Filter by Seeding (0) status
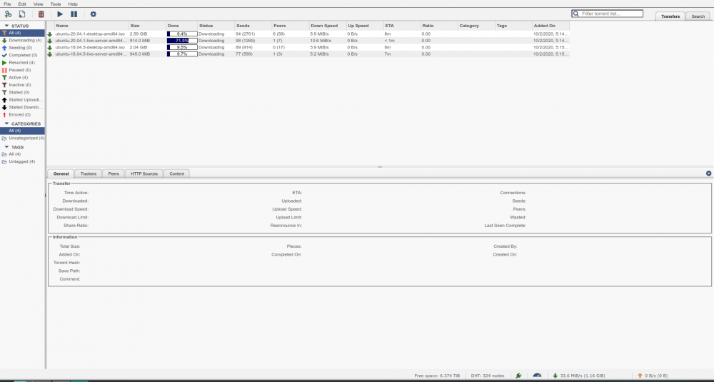The height and width of the screenshot is (382, 714). (x=22, y=47)
